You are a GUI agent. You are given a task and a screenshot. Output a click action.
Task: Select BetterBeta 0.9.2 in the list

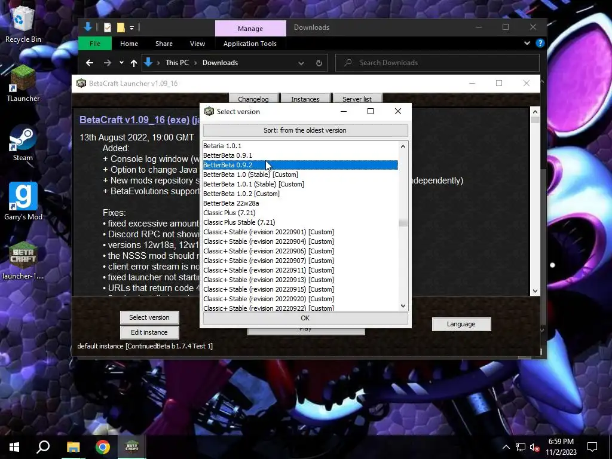click(x=301, y=165)
